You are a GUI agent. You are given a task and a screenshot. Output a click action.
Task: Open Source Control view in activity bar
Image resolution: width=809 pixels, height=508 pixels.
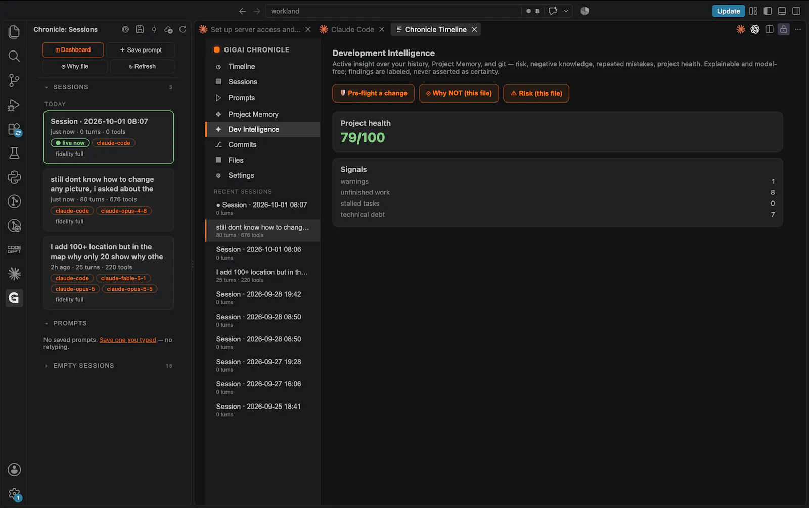(x=14, y=80)
